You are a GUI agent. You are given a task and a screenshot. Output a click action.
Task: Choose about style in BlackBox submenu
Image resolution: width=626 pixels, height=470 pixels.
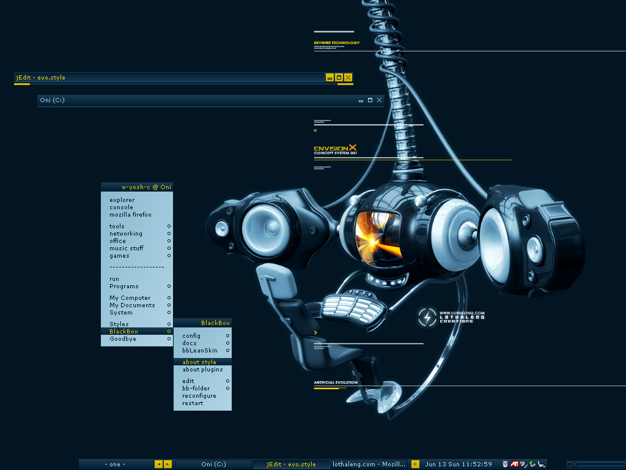point(202,362)
